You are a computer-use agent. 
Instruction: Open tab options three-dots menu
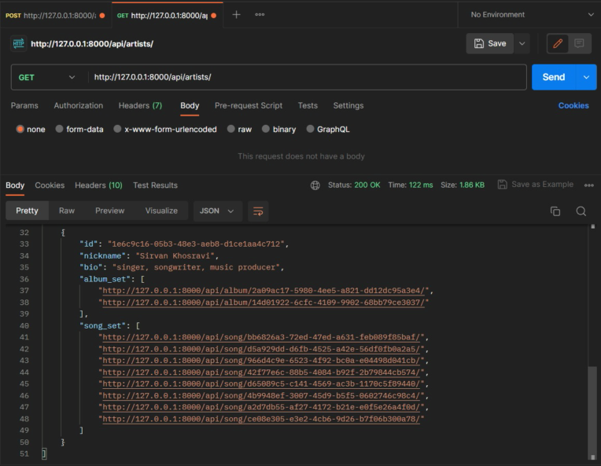tap(260, 15)
